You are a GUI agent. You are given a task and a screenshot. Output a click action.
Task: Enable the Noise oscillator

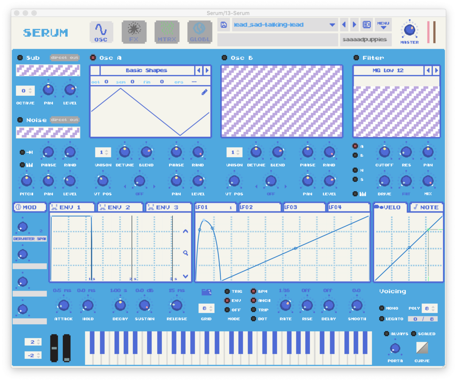click(20, 119)
